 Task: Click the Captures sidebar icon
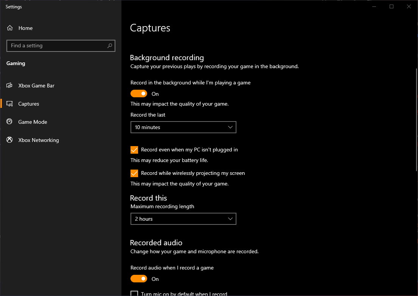tap(9, 104)
